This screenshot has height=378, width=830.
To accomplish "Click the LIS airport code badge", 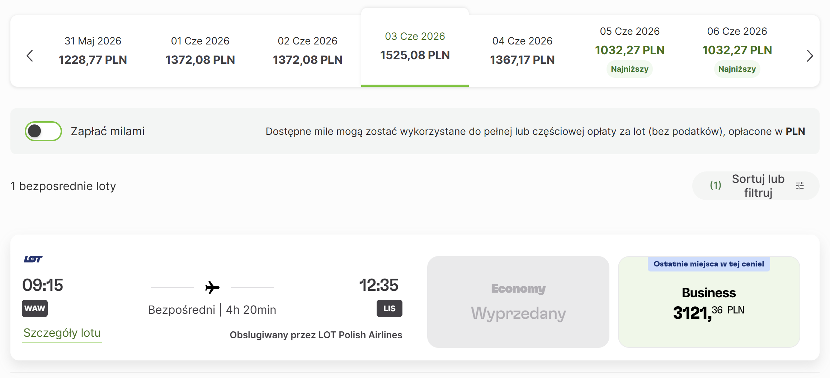I will 390,308.
